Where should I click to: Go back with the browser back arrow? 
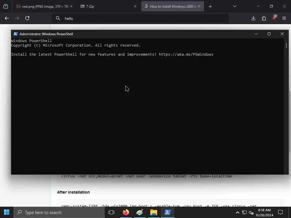(7, 18)
